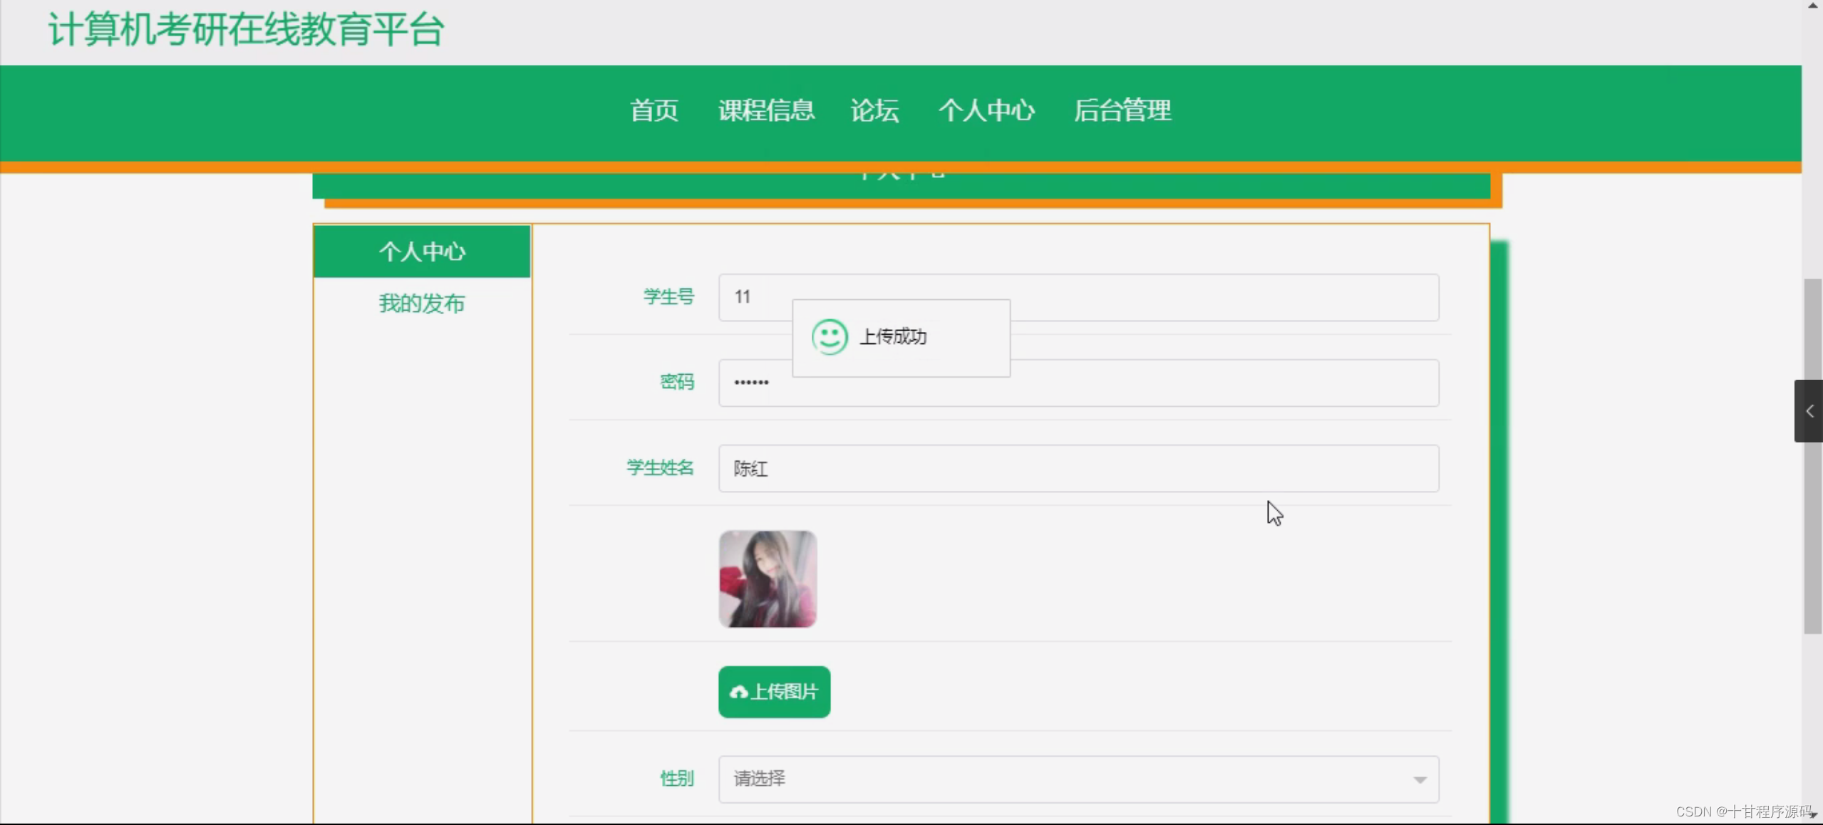This screenshot has height=825, width=1823.
Task: Switch to the 我的发布 sidebar tab
Action: (421, 303)
